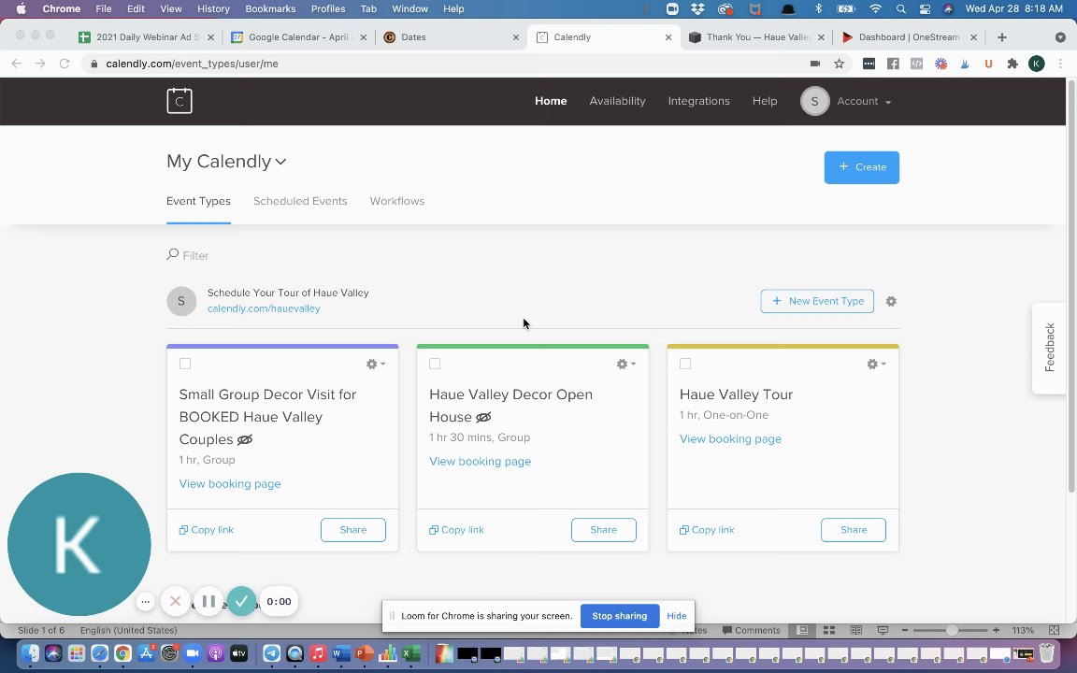Open PowerPoint Comments button in status bar
This screenshot has width=1077, height=673.
[752, 630]
